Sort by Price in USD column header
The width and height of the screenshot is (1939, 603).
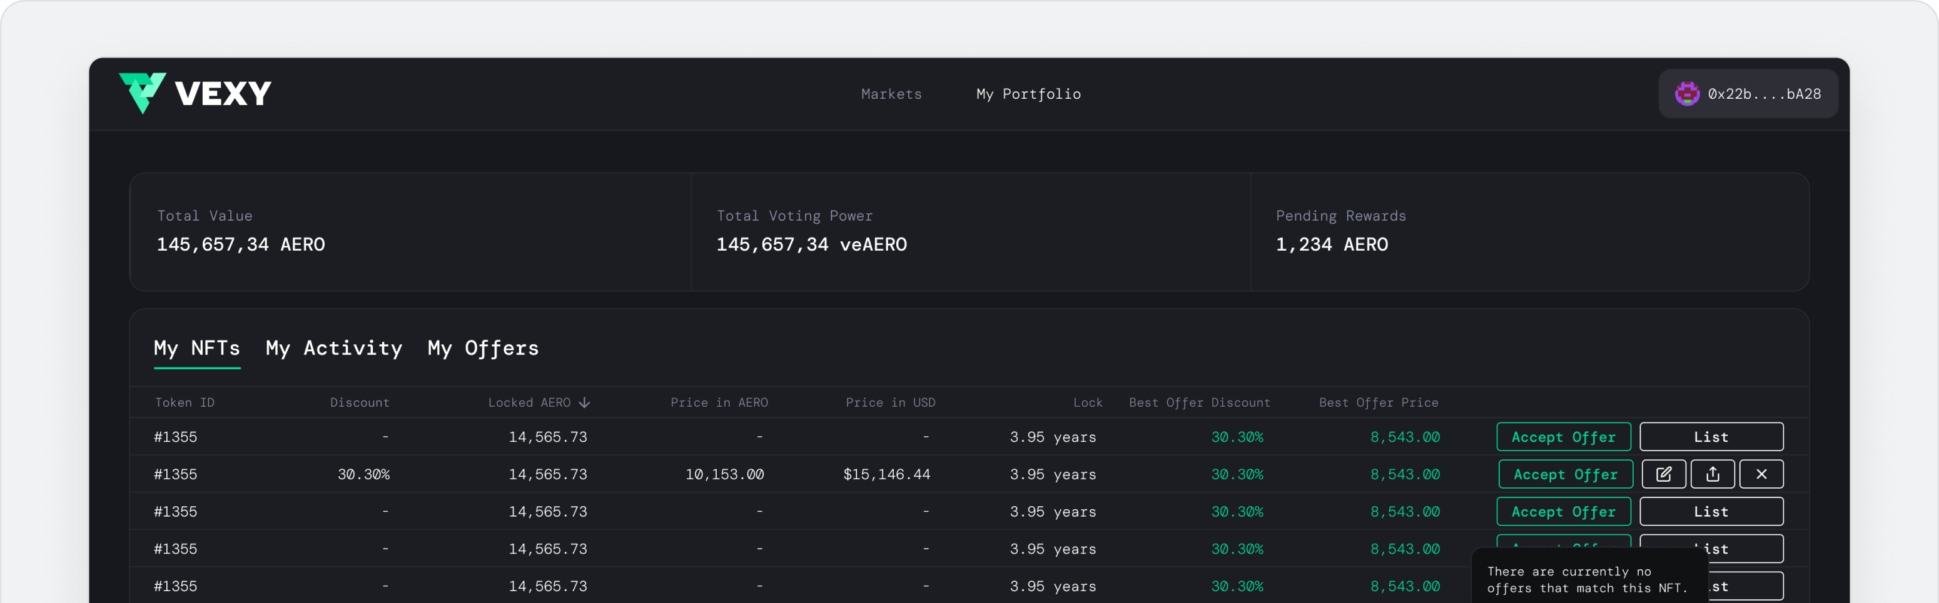coord(891,402)
